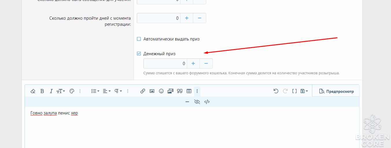Insert an image from toolbar
Viewport: 391px width, 148px height.
pyautogui.click(x=152, y=91)
